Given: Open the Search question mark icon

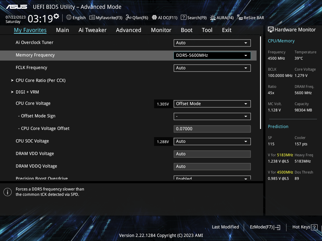Looking at the screenshot, I should click(183, 18).
